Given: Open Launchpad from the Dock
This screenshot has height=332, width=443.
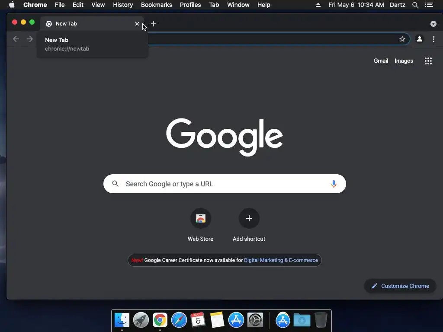Looking at the screenshot, I should [x=141, y=320].
